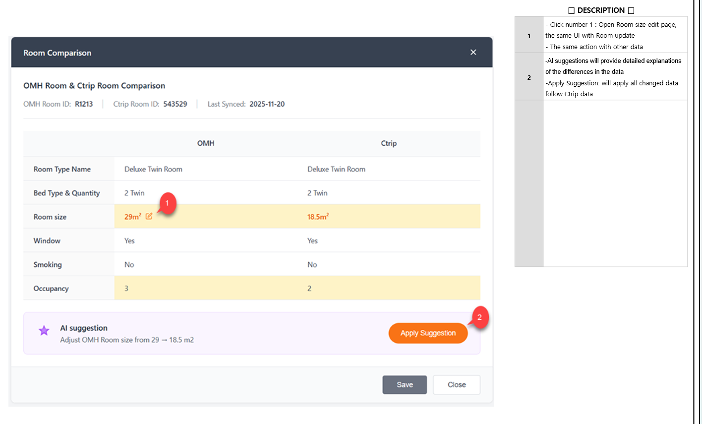Close the Room Comparison dialog with X
The height and width of the screenshot is (424, 702).
pyautogui.click(x=473, y=53)
